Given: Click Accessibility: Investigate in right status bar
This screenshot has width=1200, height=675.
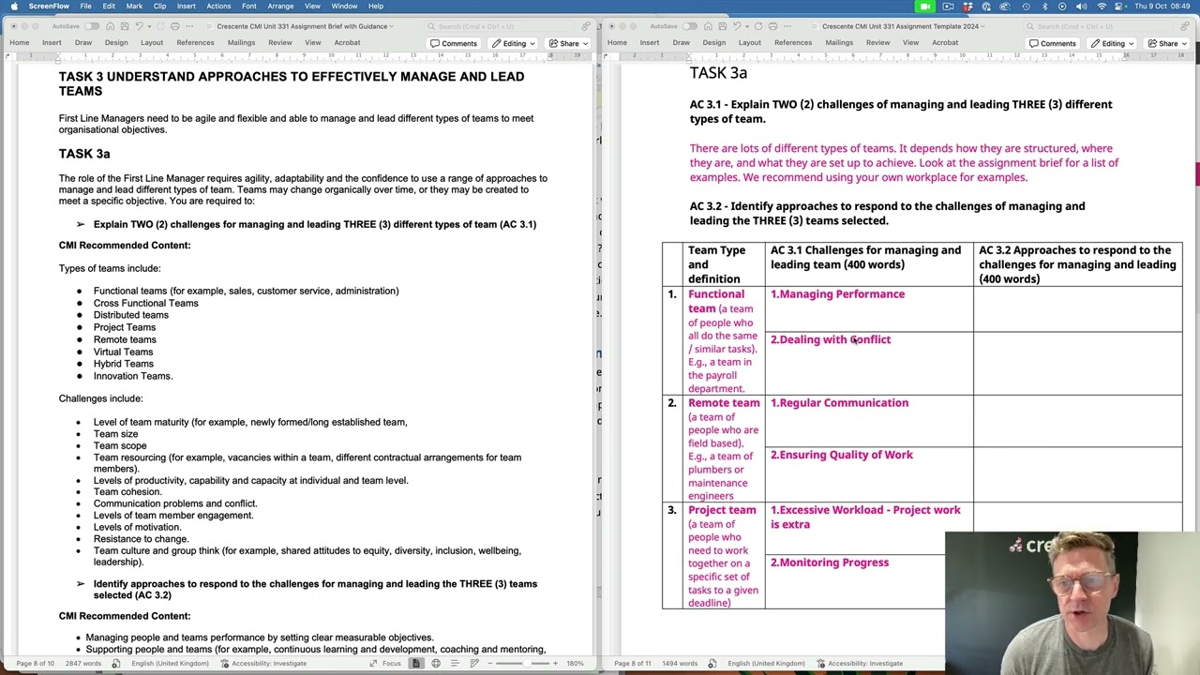Looking at the screenshot, I should (x=859, y=664).
